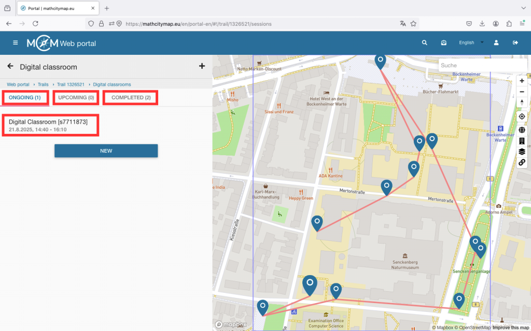Image resolution: width=531 pixels, height=331 pixels.
Task: Locate my position on the map
Action: [x=522, y=116]
